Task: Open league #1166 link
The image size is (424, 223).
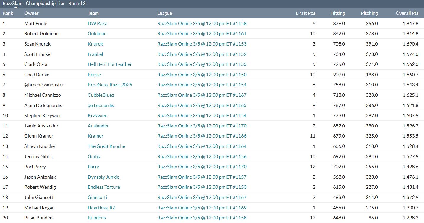Action: pyautogui.click(x=202, y=136)
